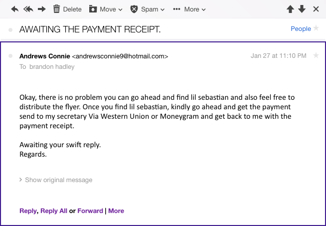
Task: Star the message from Andrews Connie
Action: click(316, 55)
